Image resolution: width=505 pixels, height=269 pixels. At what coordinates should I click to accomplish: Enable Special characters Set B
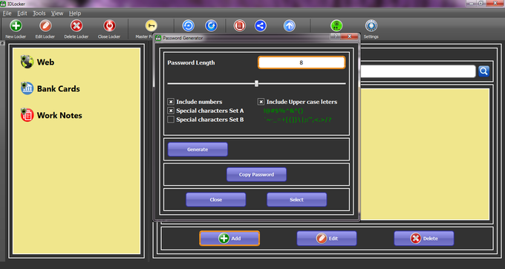tap(171, 120)
